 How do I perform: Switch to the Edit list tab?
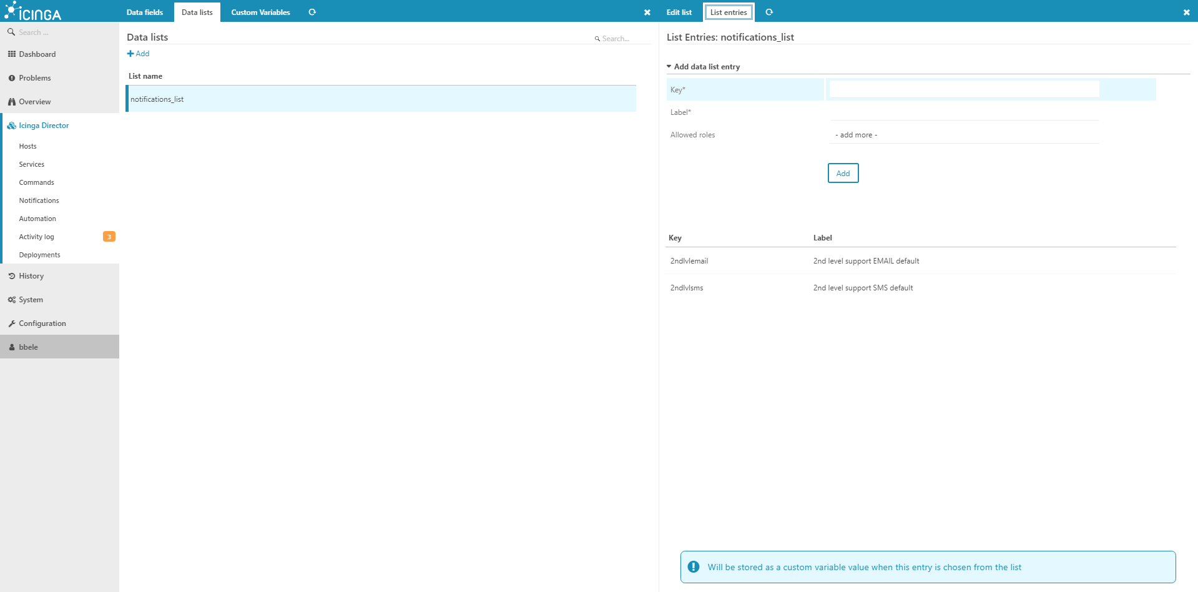tap(679, 12)
